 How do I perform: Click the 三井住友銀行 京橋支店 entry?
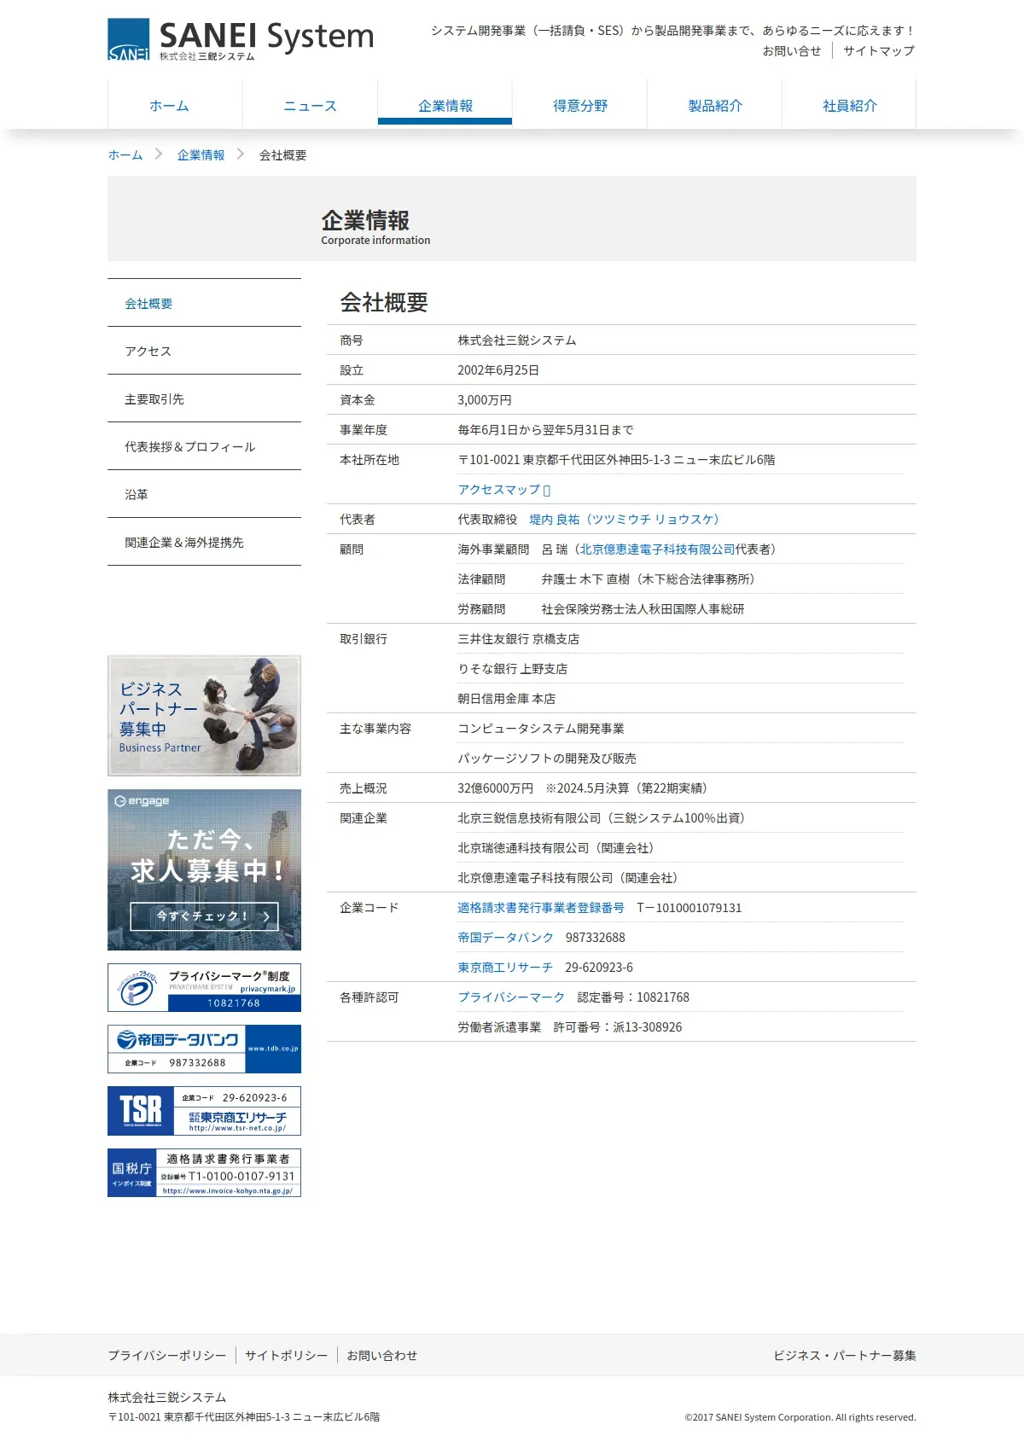[518, 639]
